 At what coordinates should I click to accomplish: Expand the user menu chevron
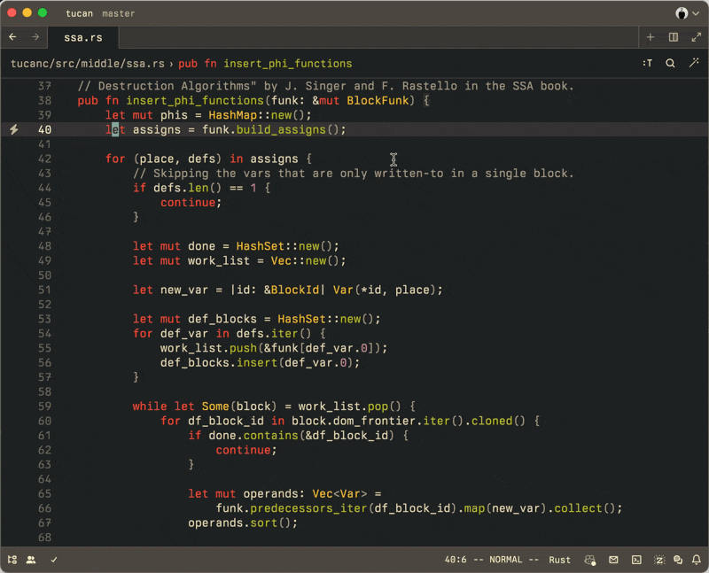click(x=696, y=13)
